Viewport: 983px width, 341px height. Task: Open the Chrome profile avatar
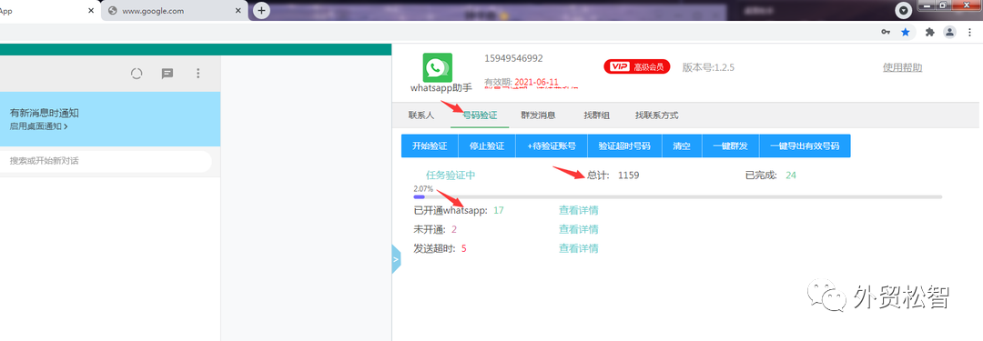tap(950, 32)
